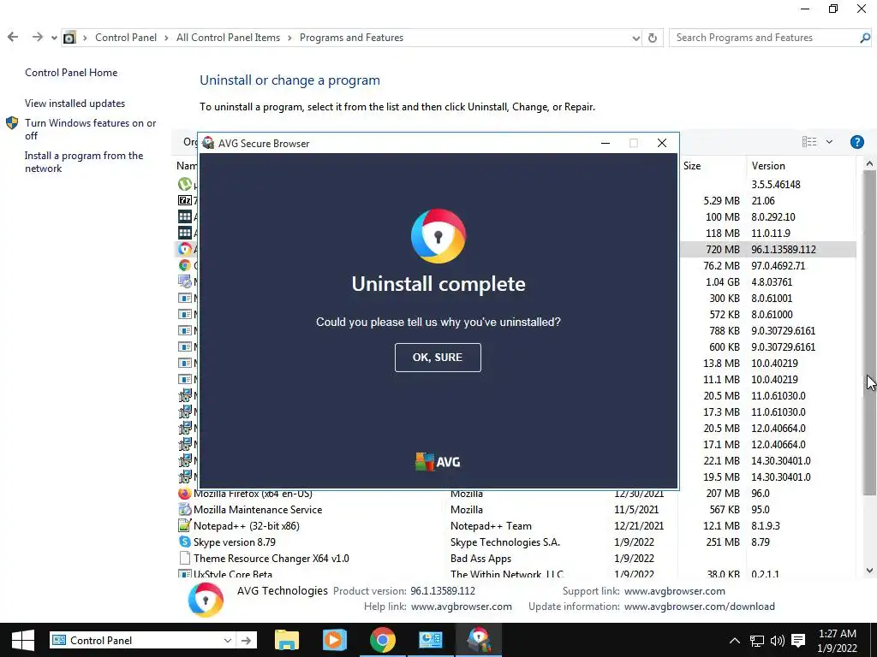
Task: Select the Mozilla Firefox row icon
Action: click(x=185, y=494)
